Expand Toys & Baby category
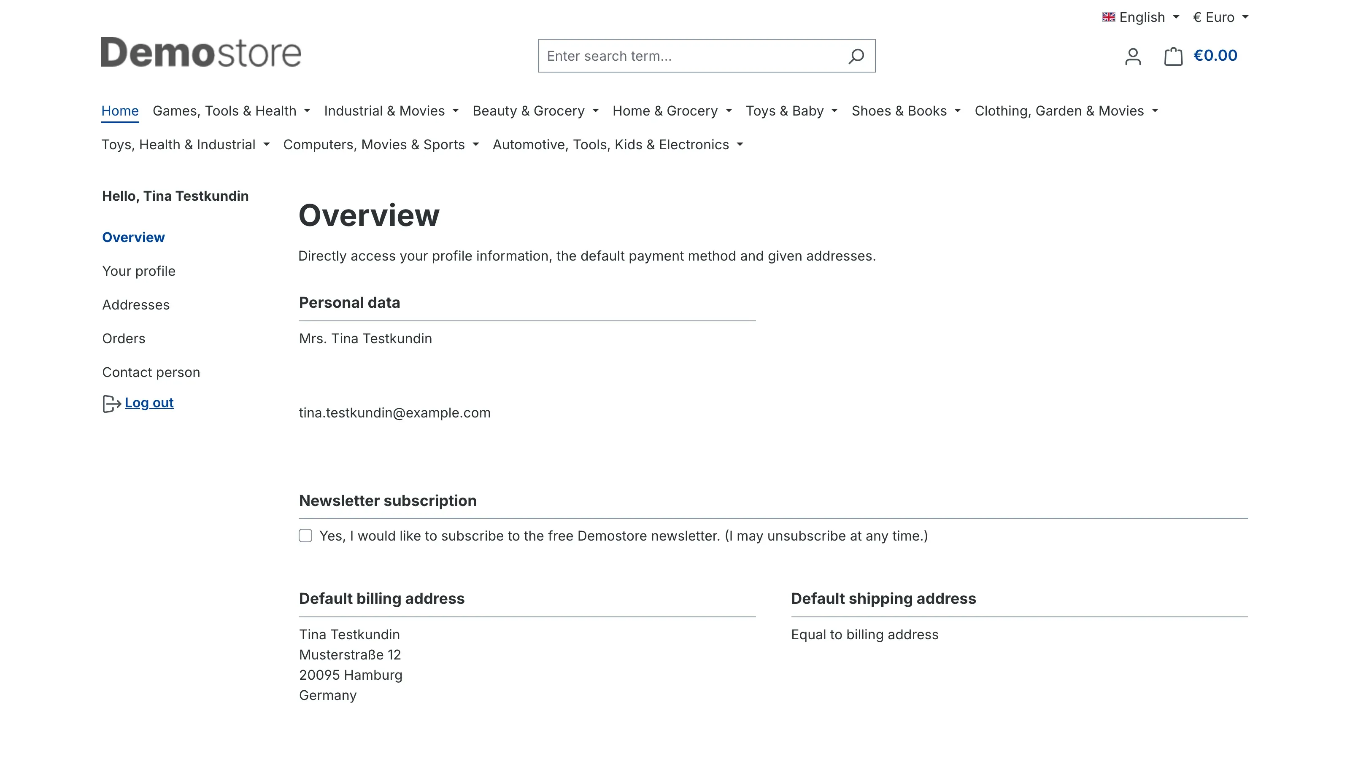Viewport: 1350px width, 759px height. click(791, 111)
